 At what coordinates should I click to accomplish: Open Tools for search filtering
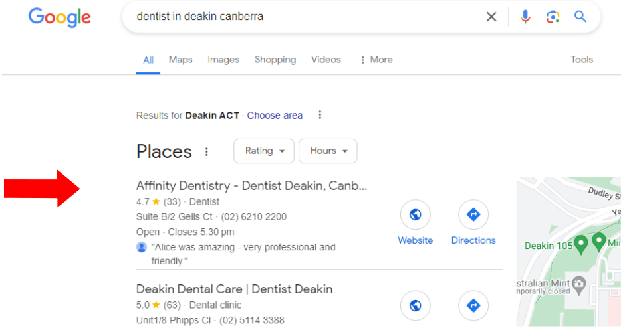[582, 60]
